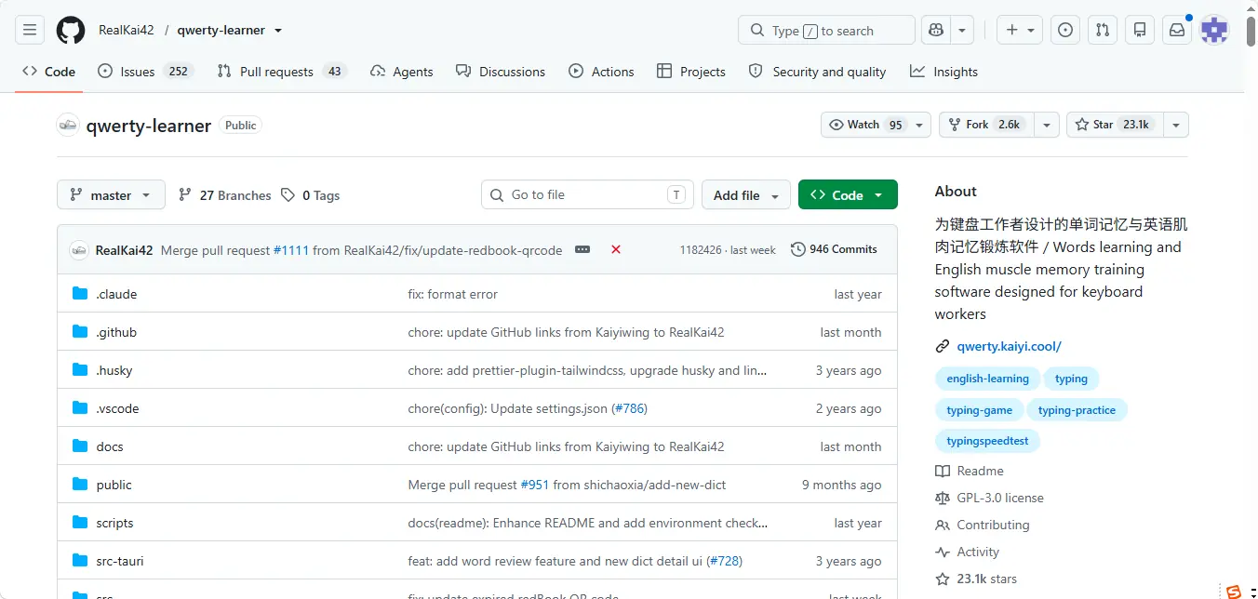Open the master branch dropdown

point(111,195)
